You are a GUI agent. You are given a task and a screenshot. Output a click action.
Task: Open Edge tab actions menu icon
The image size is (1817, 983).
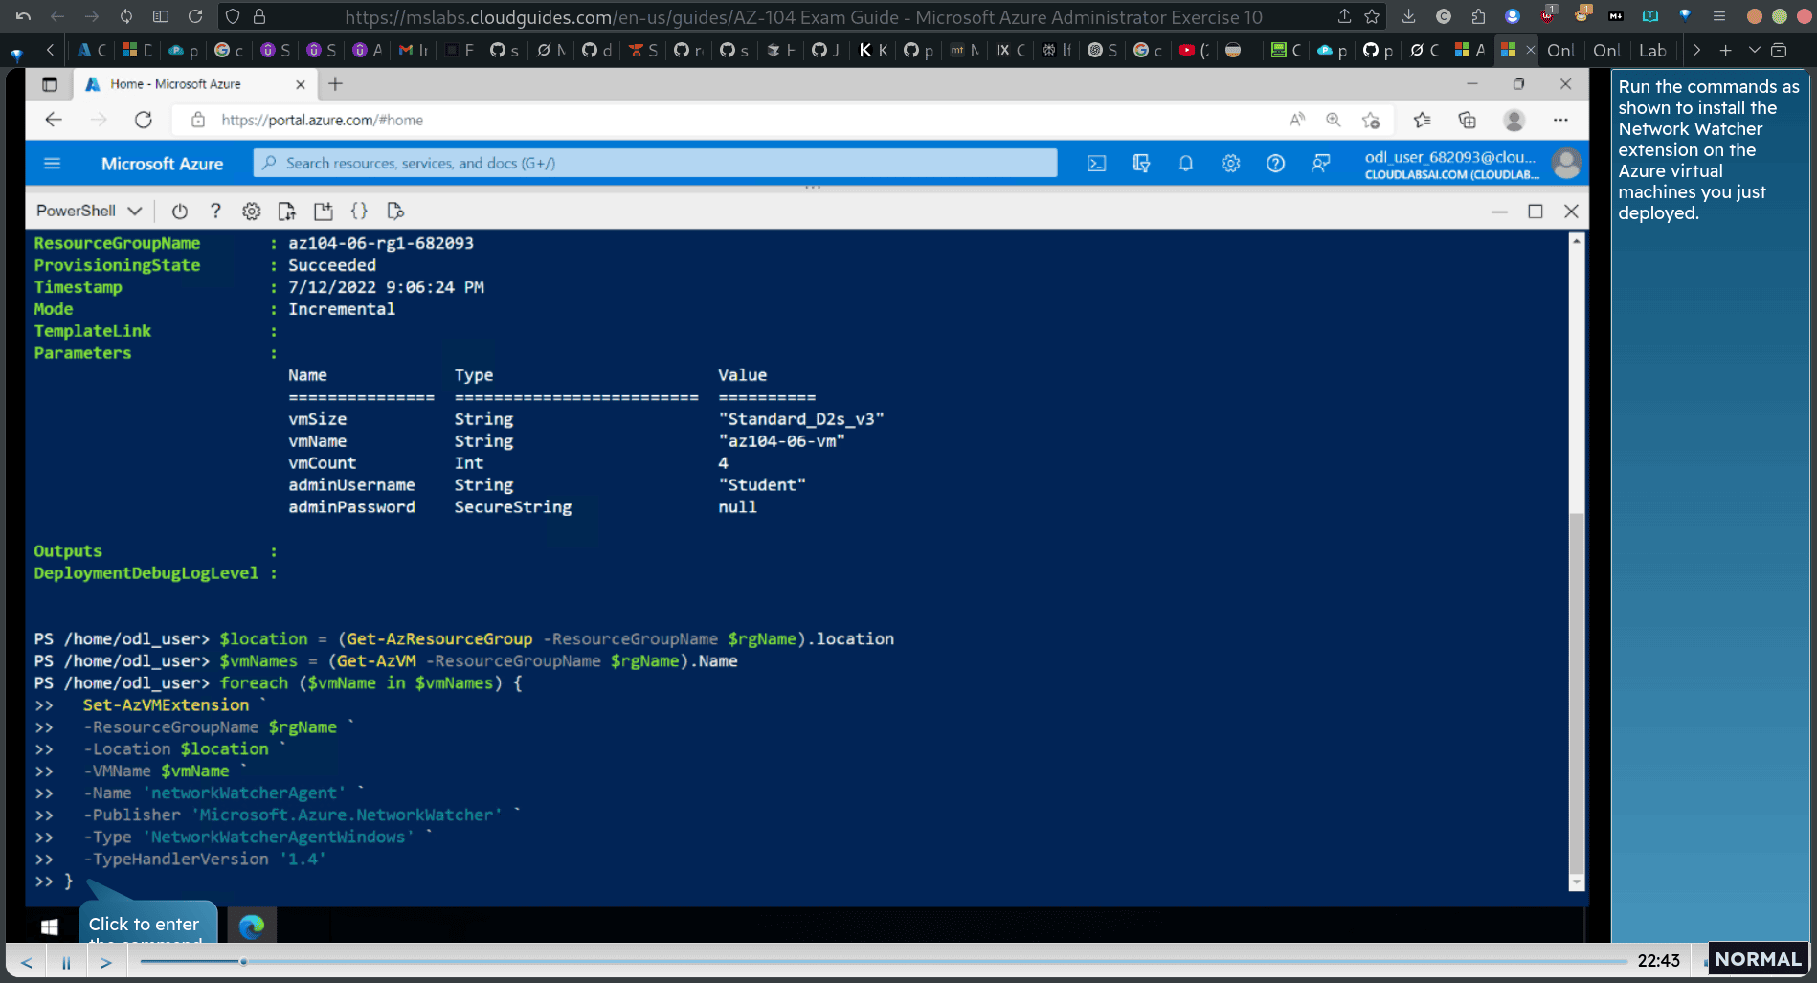[x=50, y=84]
